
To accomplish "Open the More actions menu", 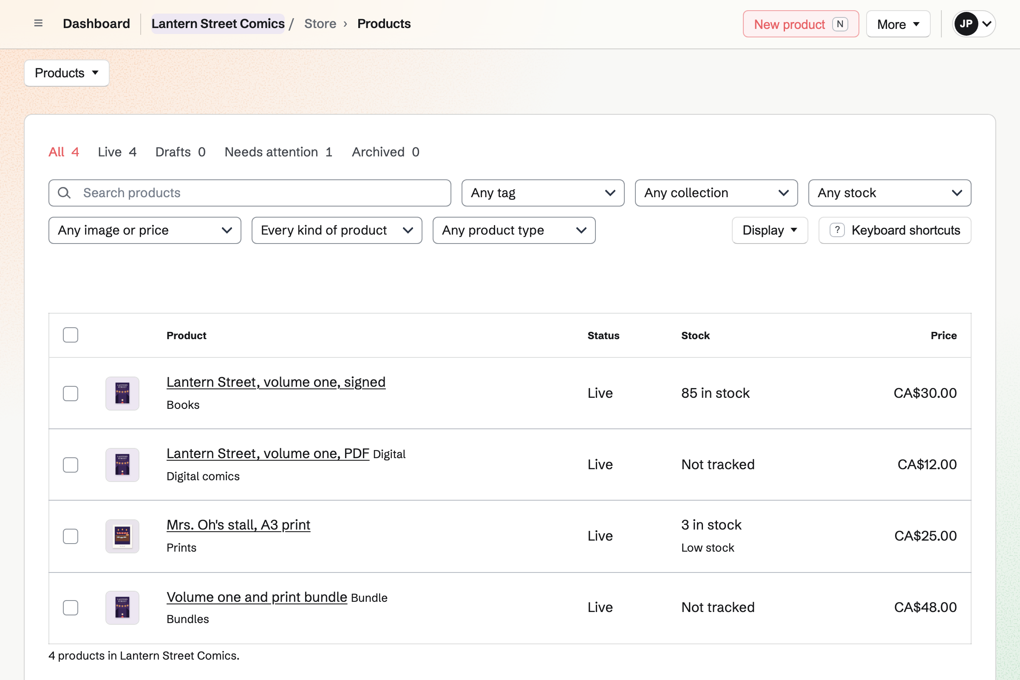I will coord(898,24).
